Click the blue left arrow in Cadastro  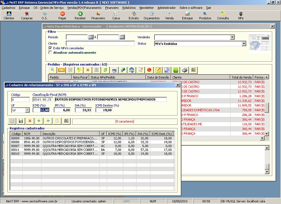tap(48, 121)
